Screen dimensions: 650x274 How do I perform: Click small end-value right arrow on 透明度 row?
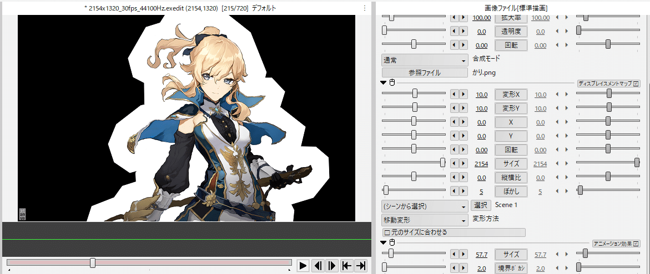pos(566,32)
